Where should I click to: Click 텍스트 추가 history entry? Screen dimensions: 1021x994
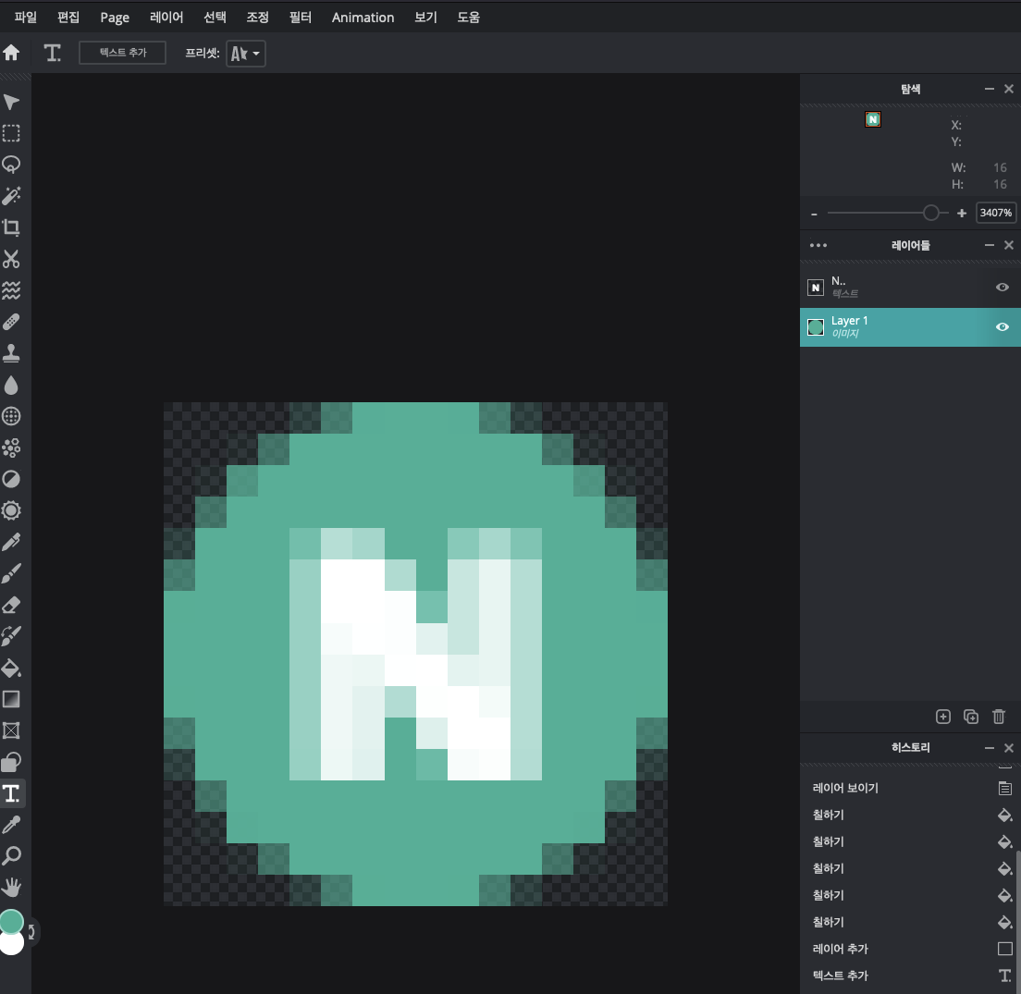910,976
